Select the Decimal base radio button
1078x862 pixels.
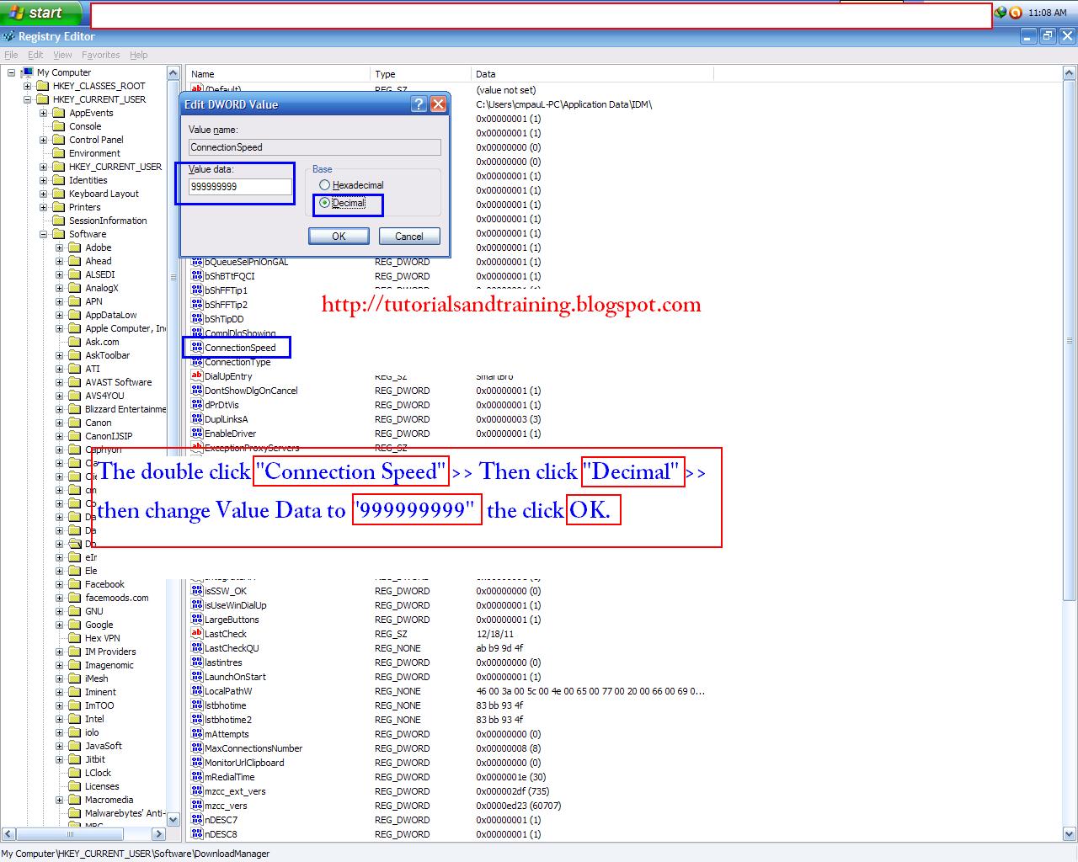pos(324,203)
